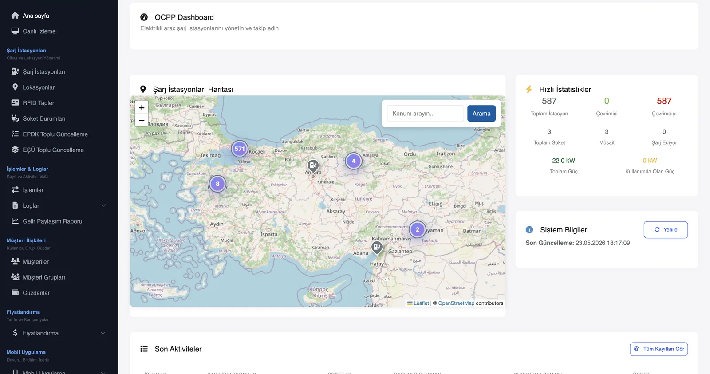
Task: Expand the Loglar submenu chevron
Action: (103, 205)
